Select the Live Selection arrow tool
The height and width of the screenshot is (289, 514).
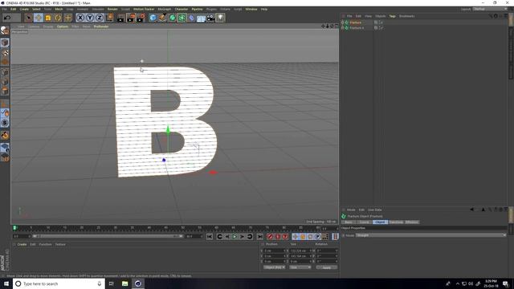[29, 18]
